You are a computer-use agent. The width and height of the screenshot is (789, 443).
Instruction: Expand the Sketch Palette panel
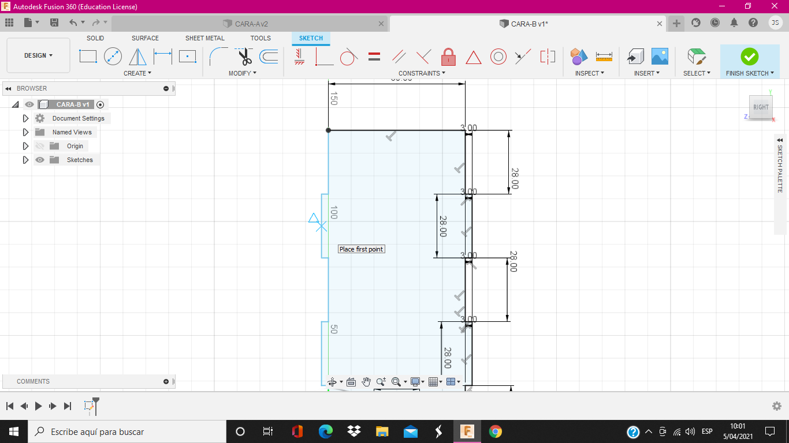[x=780, y=140]
